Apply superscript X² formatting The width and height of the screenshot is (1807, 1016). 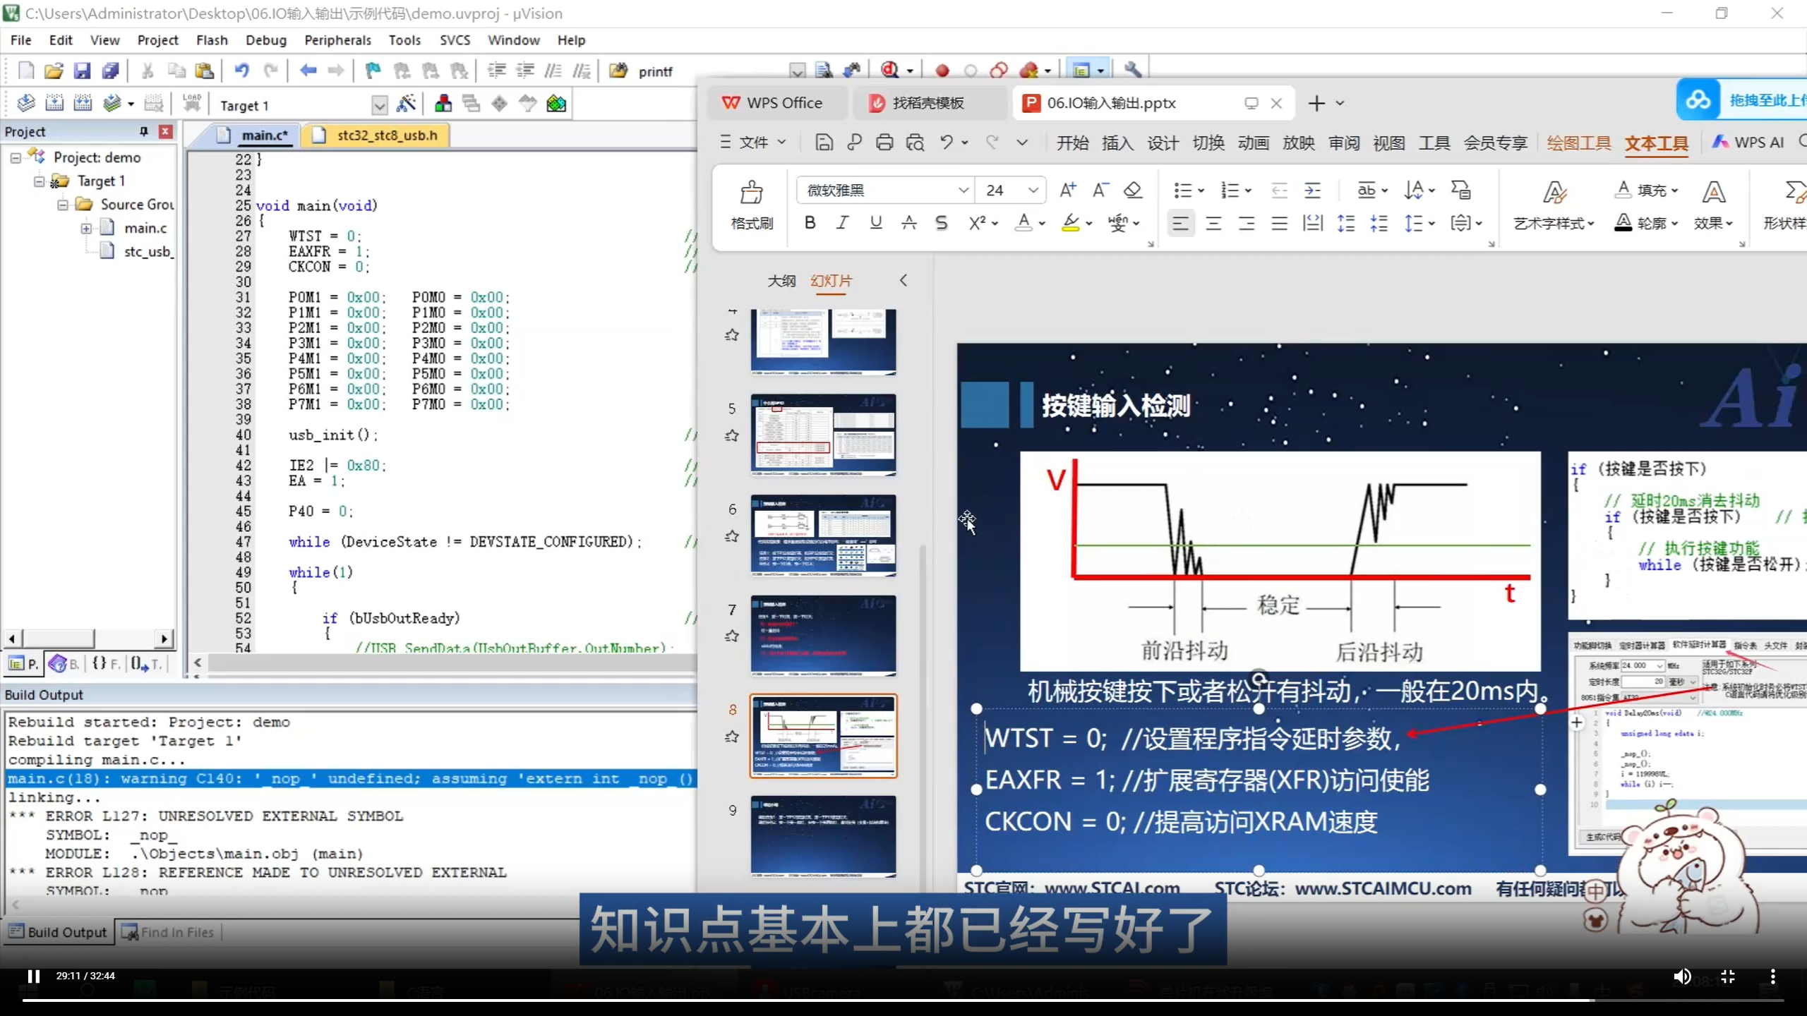pos(978,222)
